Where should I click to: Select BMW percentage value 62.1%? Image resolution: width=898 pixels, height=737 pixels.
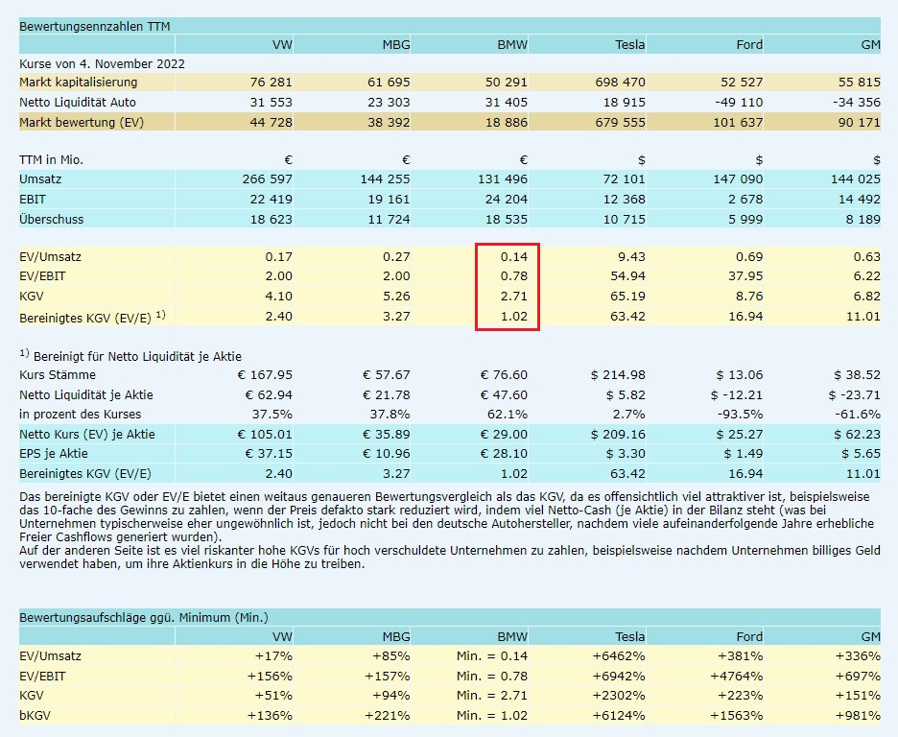[x=509, y=414]
